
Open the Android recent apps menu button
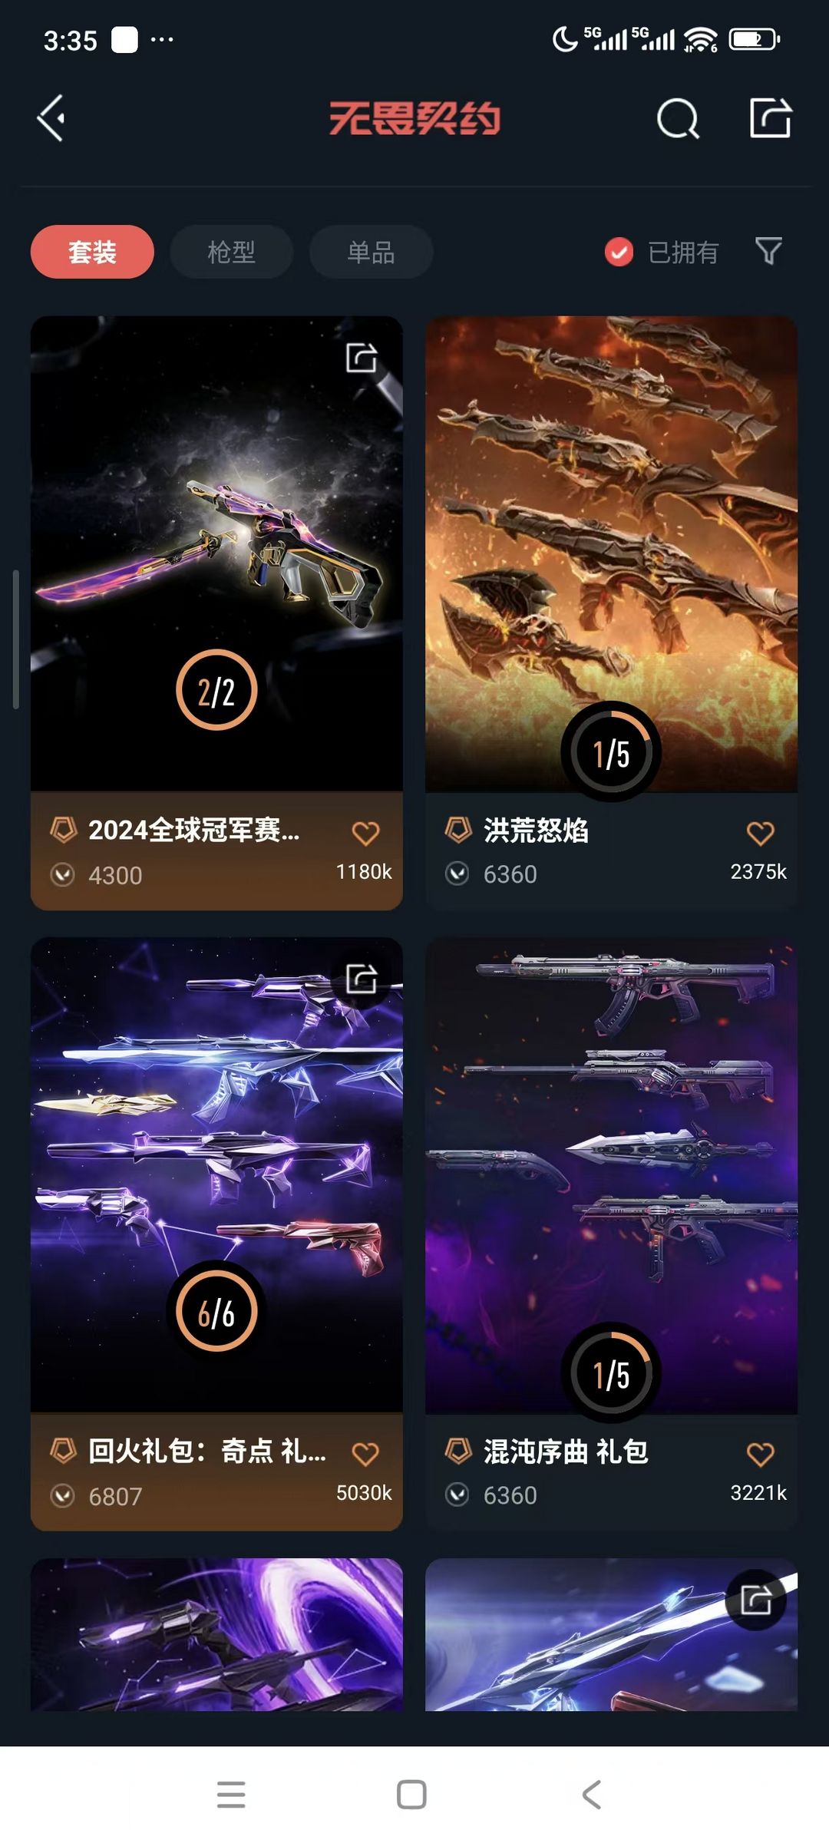click(x=231, y=1795)
